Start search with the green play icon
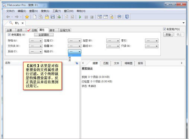189x139 pixels. click(x=80, y=17)
